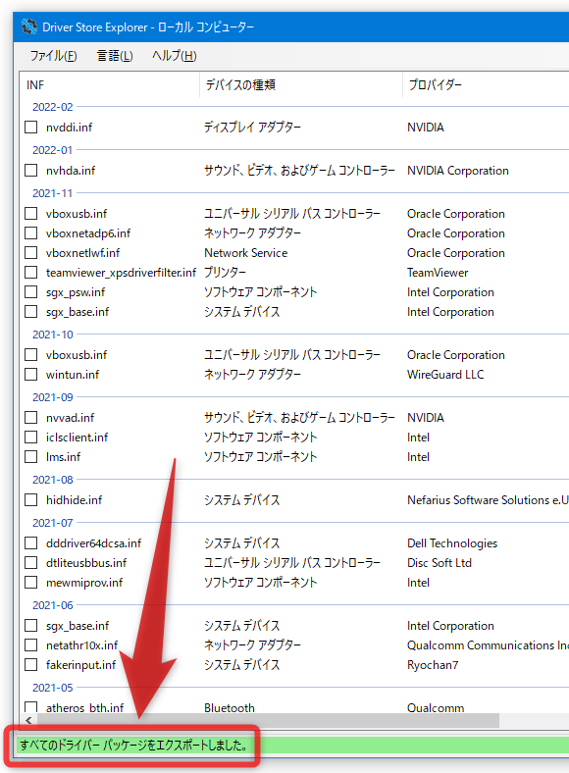Screen dimensions: 569x773
Task: Collapse the 2021-06 group header
Action: [x=52, y=605]
